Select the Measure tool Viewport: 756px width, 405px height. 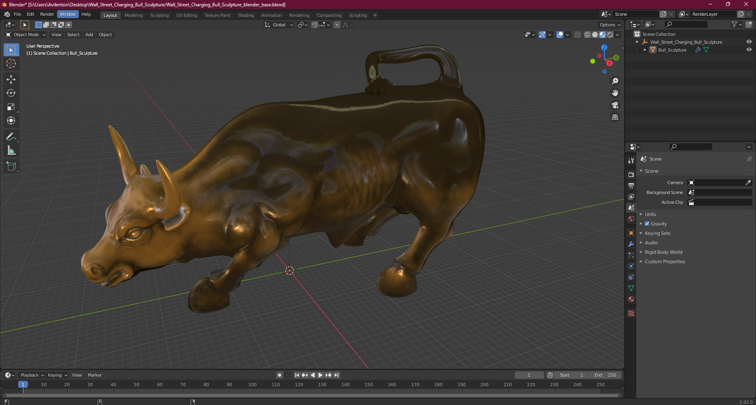(11, 151)
